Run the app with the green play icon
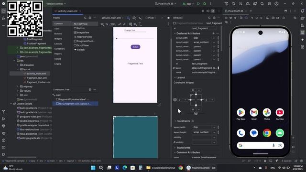The width and height of the screenshot is (306, 172). click(198, 4)
